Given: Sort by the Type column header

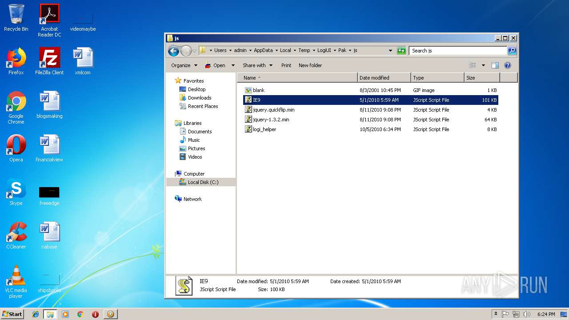Looking at the screenshot, I should pyautogui.click(x=437, y=78).
